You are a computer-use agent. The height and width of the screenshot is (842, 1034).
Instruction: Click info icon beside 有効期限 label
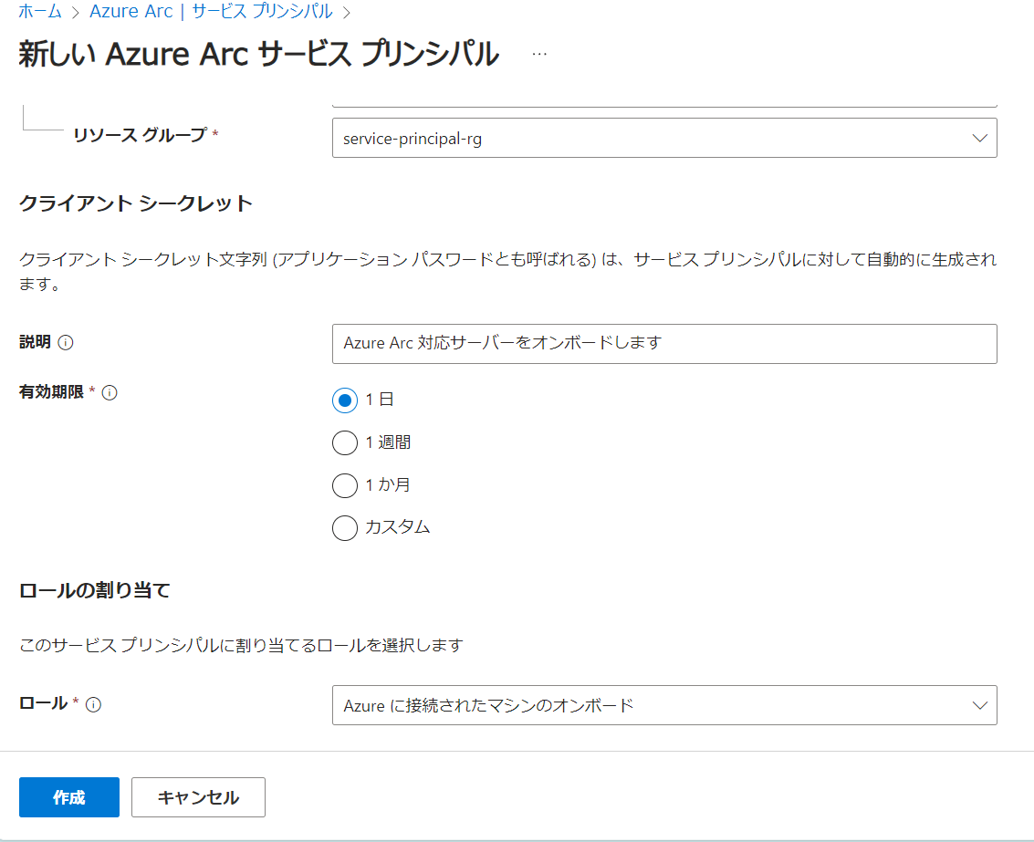pyautogui.click(x=110, y=393)
